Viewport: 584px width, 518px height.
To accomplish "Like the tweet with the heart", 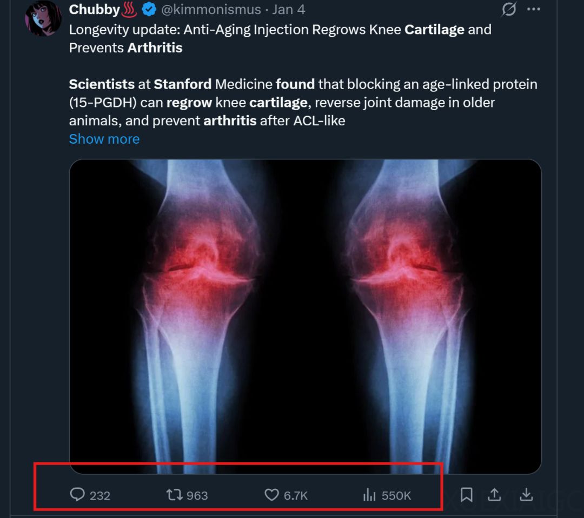I will click(271, 495).
